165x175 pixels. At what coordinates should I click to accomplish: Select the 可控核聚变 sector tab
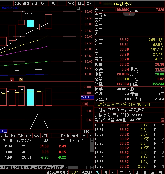pyautogui.click(x=43, y=167)
